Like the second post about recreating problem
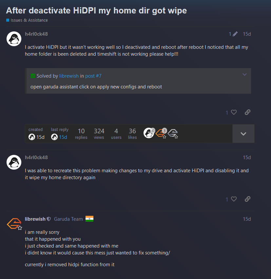This screenshot has height=279, width=271. click(234, 199)
